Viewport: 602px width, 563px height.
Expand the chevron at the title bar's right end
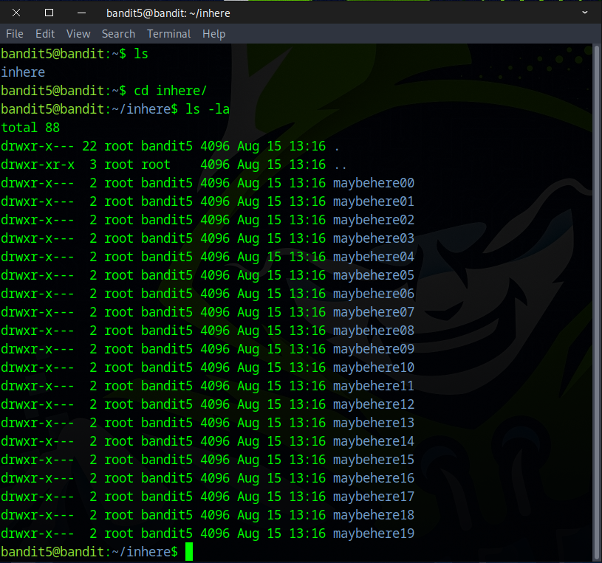pos(584,13)
